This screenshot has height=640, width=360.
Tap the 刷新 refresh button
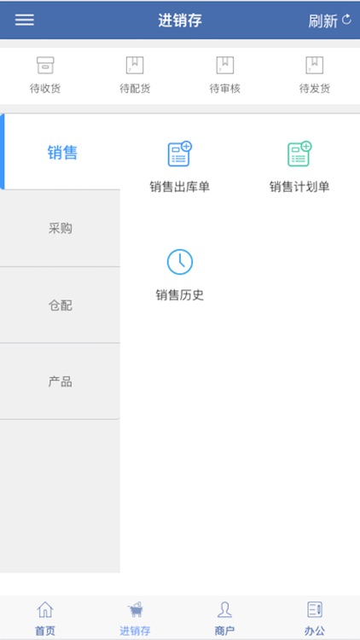[x=330, y=20]
